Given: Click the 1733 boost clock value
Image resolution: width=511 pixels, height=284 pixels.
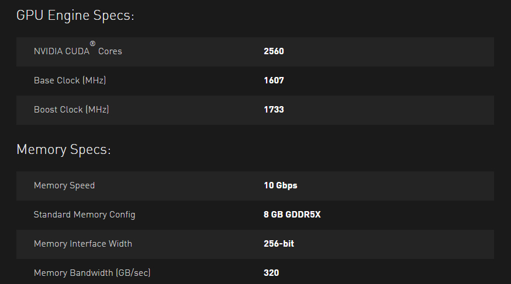Looking at the screenshot, I should [274, 110].
